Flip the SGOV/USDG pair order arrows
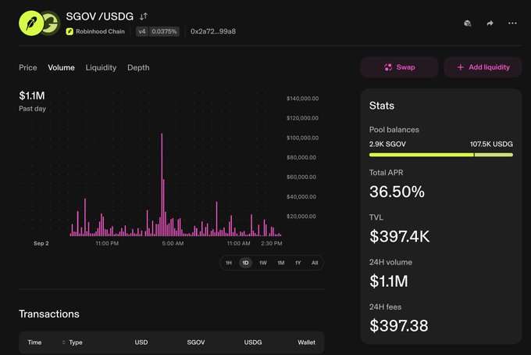Viewport: 531px width, 355px height. pos(144,16)
